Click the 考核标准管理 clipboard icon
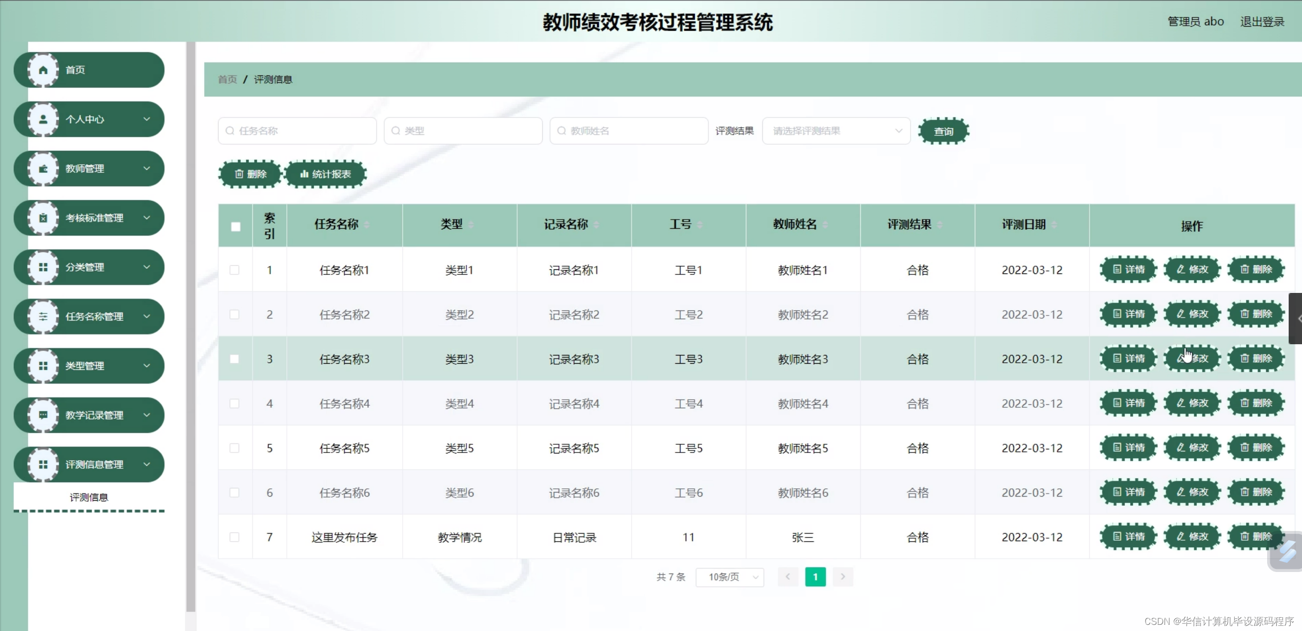Screen dimensions: 1302x631 (x=43, y=218)
